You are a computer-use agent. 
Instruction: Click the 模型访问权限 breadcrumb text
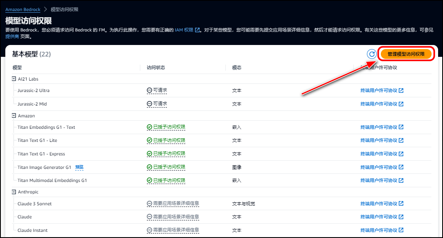point(64,9)
